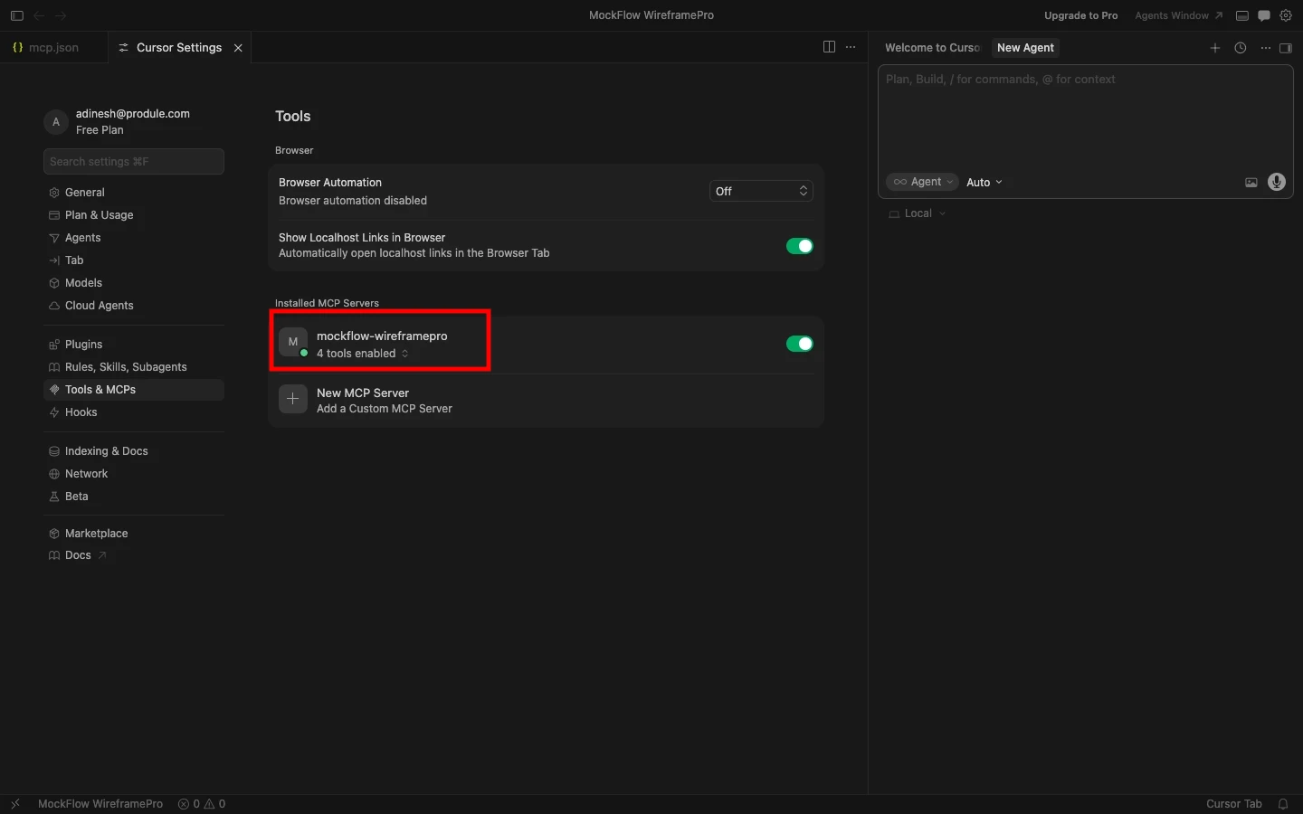The width and height of the screenshot is (1303, 814).
Task: Open Rules, Skills, Subagents settings
Action: click(x=134, y=367)
